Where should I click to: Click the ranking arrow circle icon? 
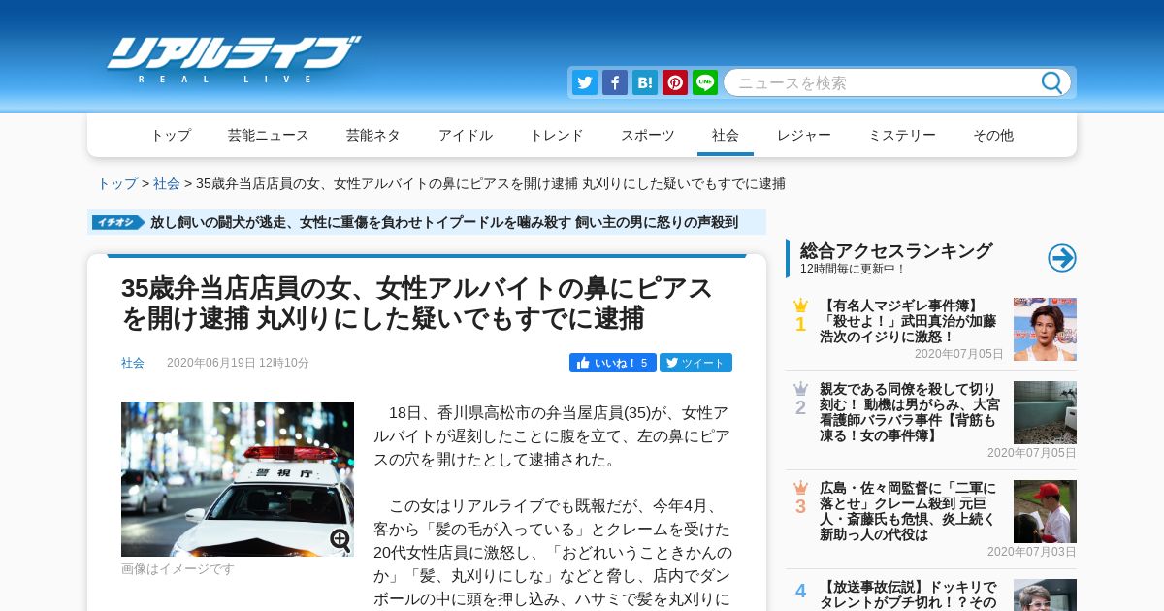[1062, 258]
